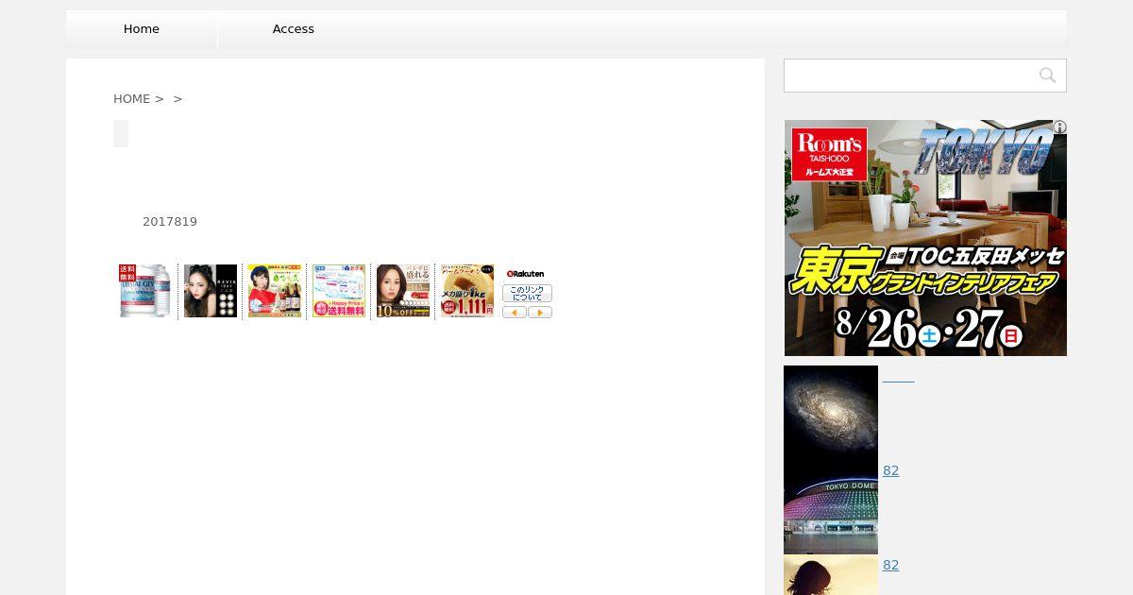The image size is (1133, 595).
Task: Show previous Rakuten ads with left arrow
Action: point(515,313)
